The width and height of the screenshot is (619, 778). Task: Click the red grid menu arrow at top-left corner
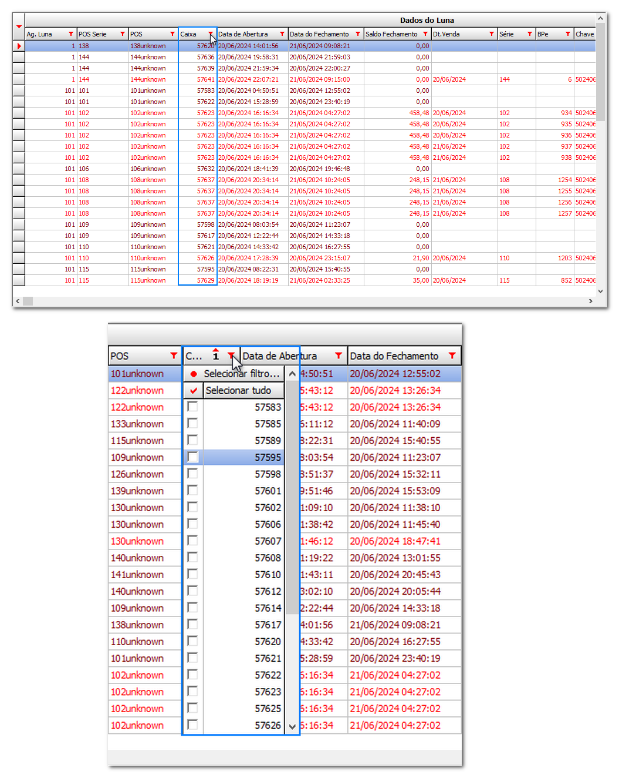click(19, 26)
